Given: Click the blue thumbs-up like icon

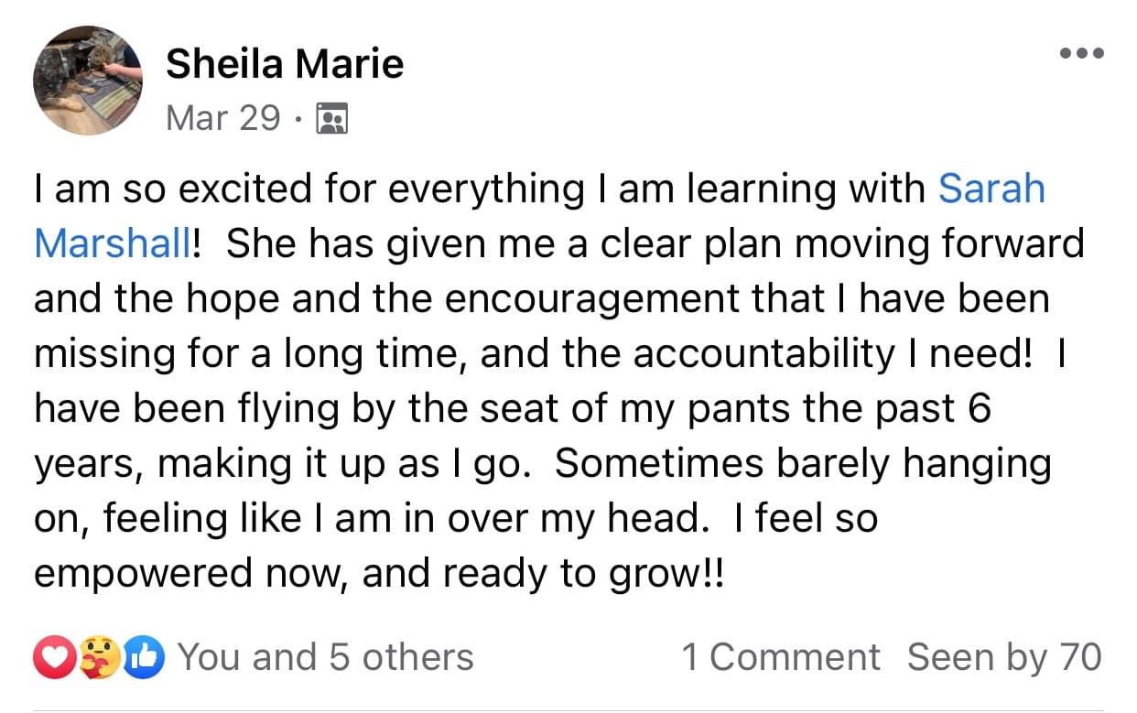Looking at the screenshot, I should point(144,658).
